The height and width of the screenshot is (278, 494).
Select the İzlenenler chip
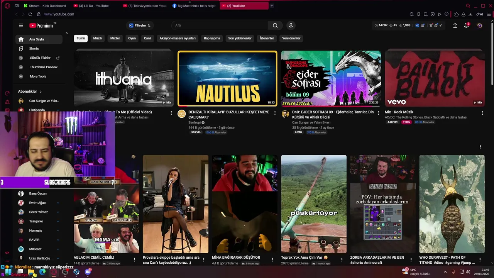tap(267, 38)
